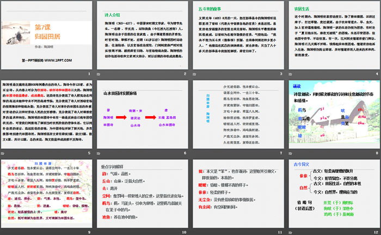381x235 pixels.
Task: Select slide 2 thumbnail 诗人介绍
Action: 143,35
